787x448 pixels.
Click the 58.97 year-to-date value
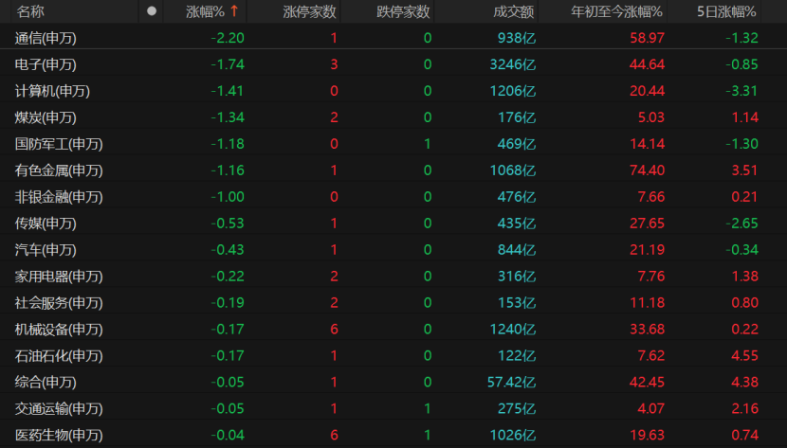coord(647,38)
